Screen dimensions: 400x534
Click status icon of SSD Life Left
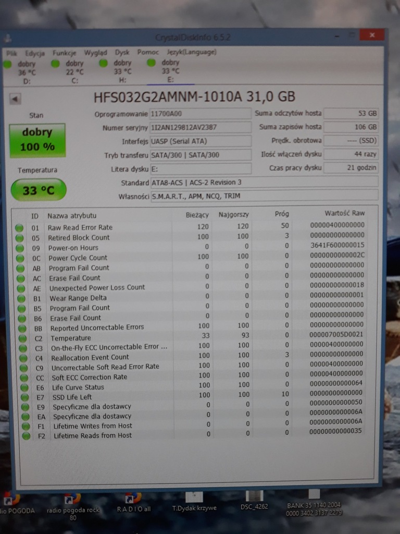tap(24, 397)
